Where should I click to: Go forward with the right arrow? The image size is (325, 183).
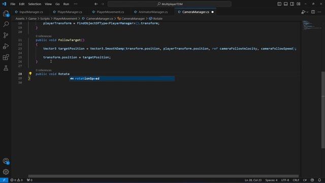point(103,4)
